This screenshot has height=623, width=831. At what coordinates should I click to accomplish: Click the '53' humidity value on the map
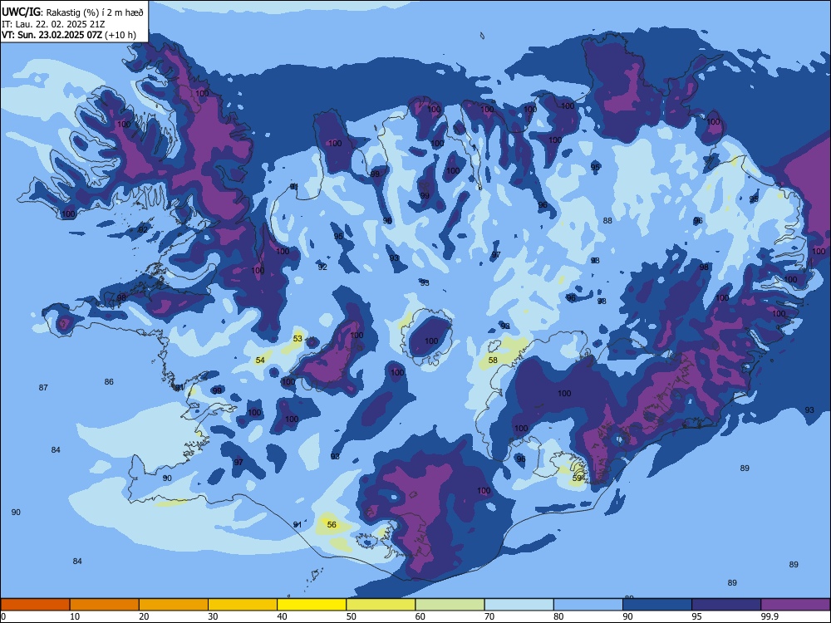(297, 339)
